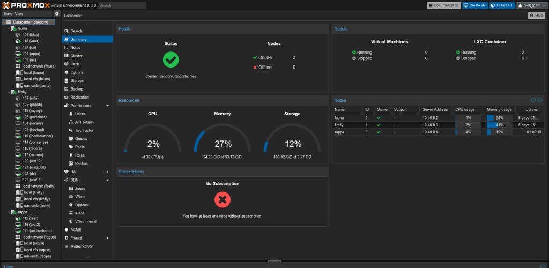549x268 pixels.
Task: Click the Groups people icon
Action: (71, 138)
